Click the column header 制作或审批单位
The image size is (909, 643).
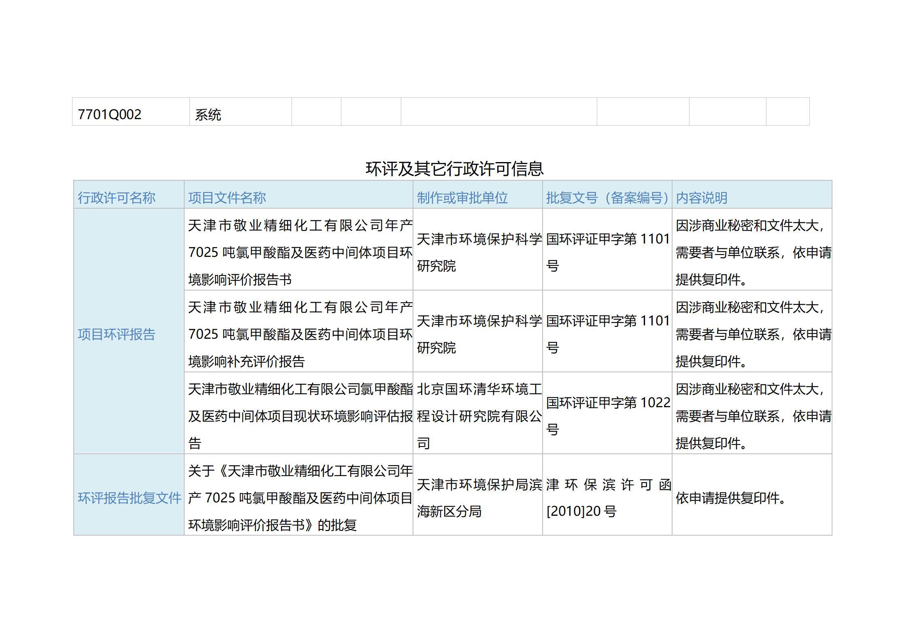click(x=462, y=198)
